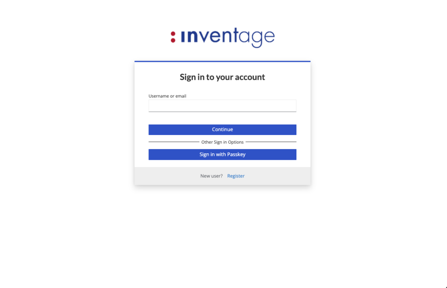This screenshot has width=447, height=288.
Task: Choose Sign in with Passkey
Action: pos(222,155)
